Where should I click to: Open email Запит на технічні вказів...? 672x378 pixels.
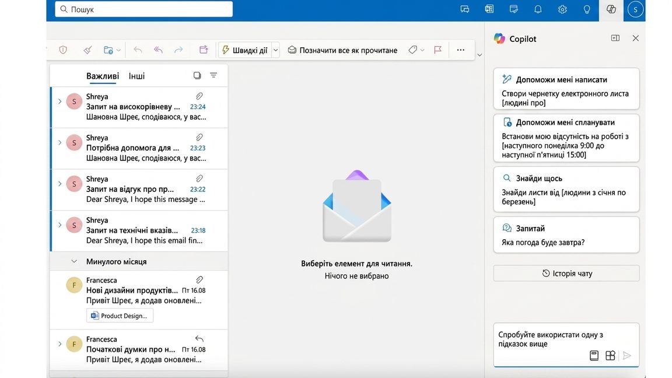pyautogui.click(x=139, y=230)
